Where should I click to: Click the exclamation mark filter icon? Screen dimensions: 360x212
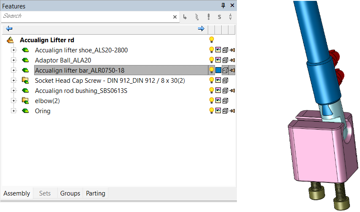pos(209,16)
